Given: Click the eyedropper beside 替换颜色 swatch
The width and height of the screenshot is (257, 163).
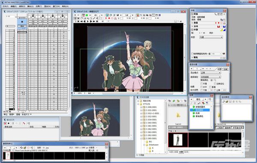Looking at the screenshot, I should (x=215, y=80).
